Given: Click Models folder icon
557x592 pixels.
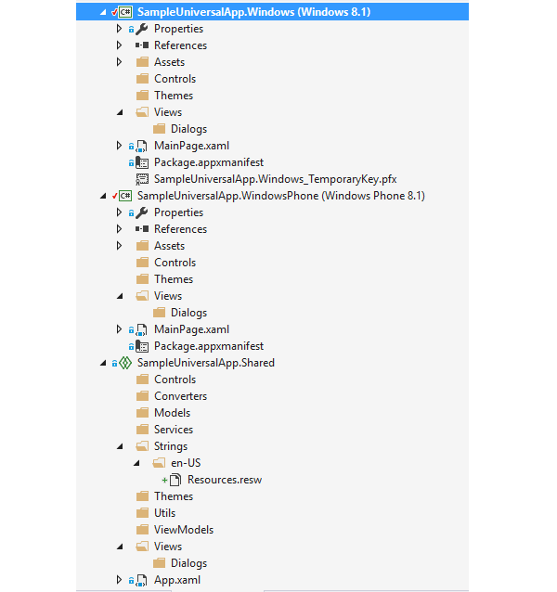Looking at the screenshot, I should [142, 413].
